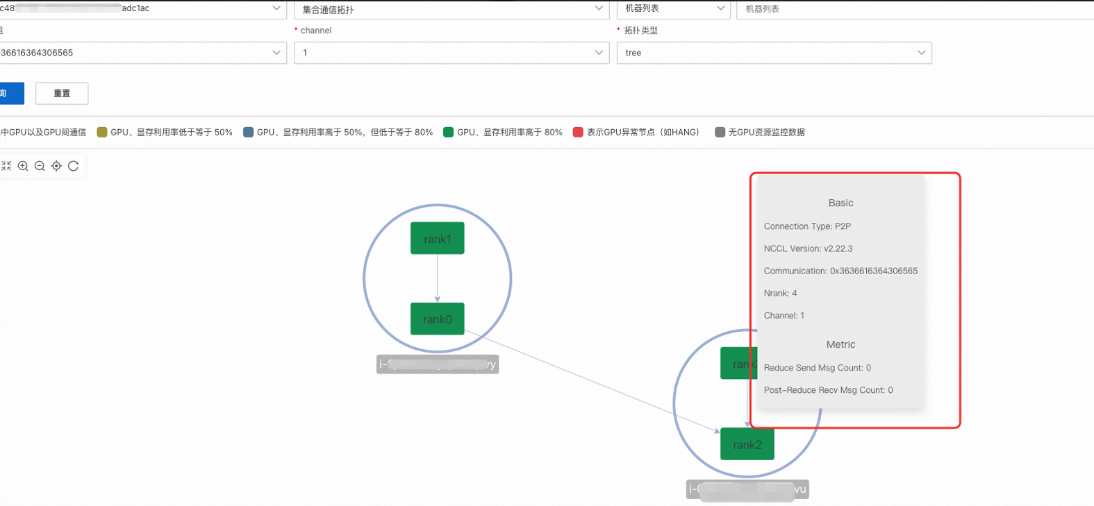This screenshot has height=506, width=1094.
Task: Click the center-locate crosshair icon
Action: point(56,166)
